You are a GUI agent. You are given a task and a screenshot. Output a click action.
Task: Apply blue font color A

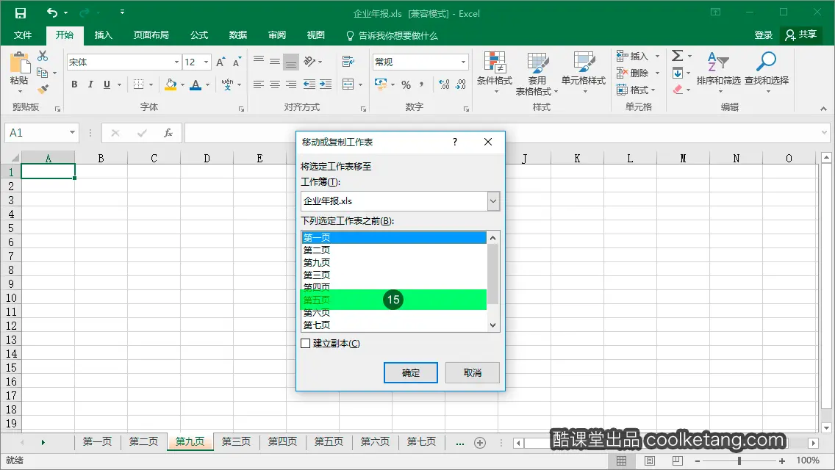coord(196,84)
